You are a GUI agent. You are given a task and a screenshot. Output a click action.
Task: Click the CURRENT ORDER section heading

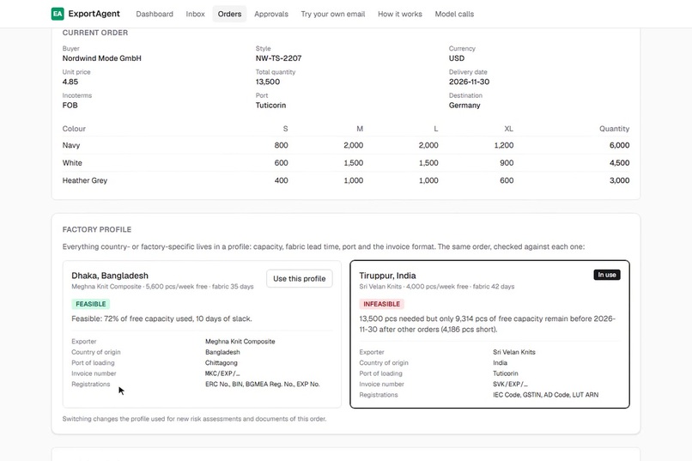(95, 33)
